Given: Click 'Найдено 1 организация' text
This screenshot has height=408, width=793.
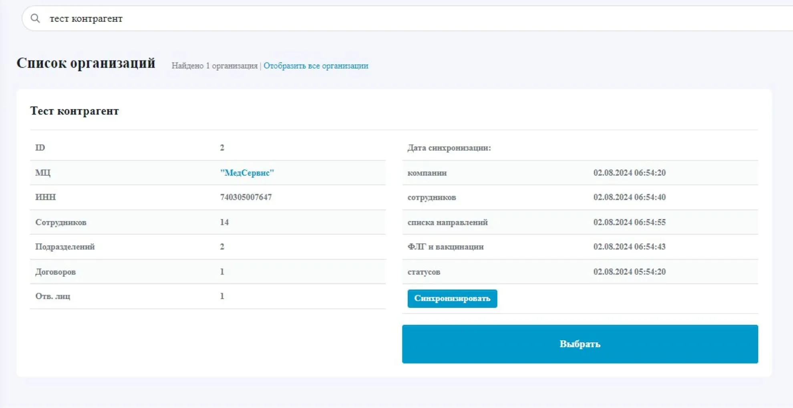Looking at the screenshot, I should click(214, 66).
